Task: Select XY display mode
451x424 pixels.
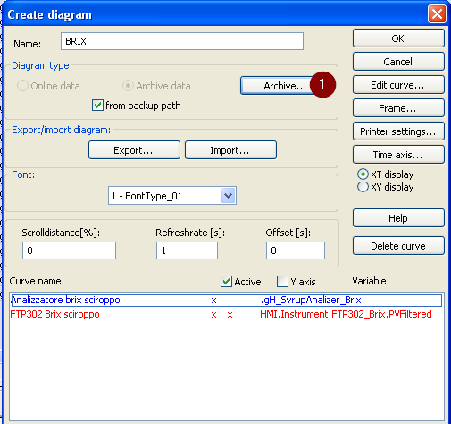Action: [363, 187]
